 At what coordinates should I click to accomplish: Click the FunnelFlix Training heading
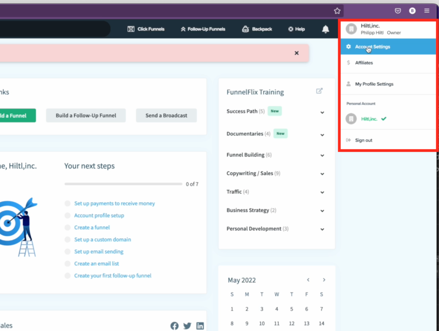pyautogui.click(x=255, y=92)
